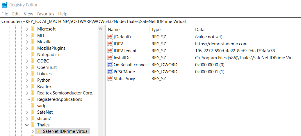The width and height of the screenshot is (301, 136).
Task: Open the File menu
Action: (5, 14)
